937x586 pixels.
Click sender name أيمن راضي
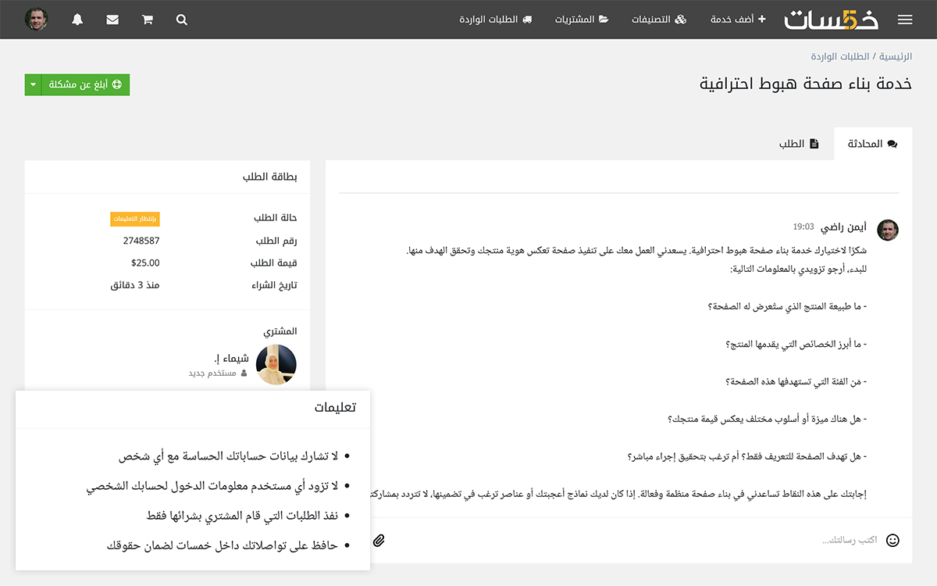click(844, 227)
